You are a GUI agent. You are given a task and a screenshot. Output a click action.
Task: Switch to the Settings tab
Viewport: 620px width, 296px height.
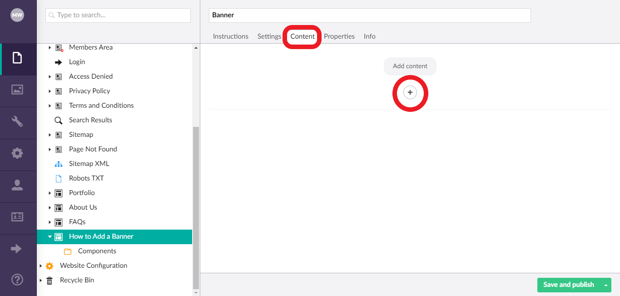click(x=269, y=36)
